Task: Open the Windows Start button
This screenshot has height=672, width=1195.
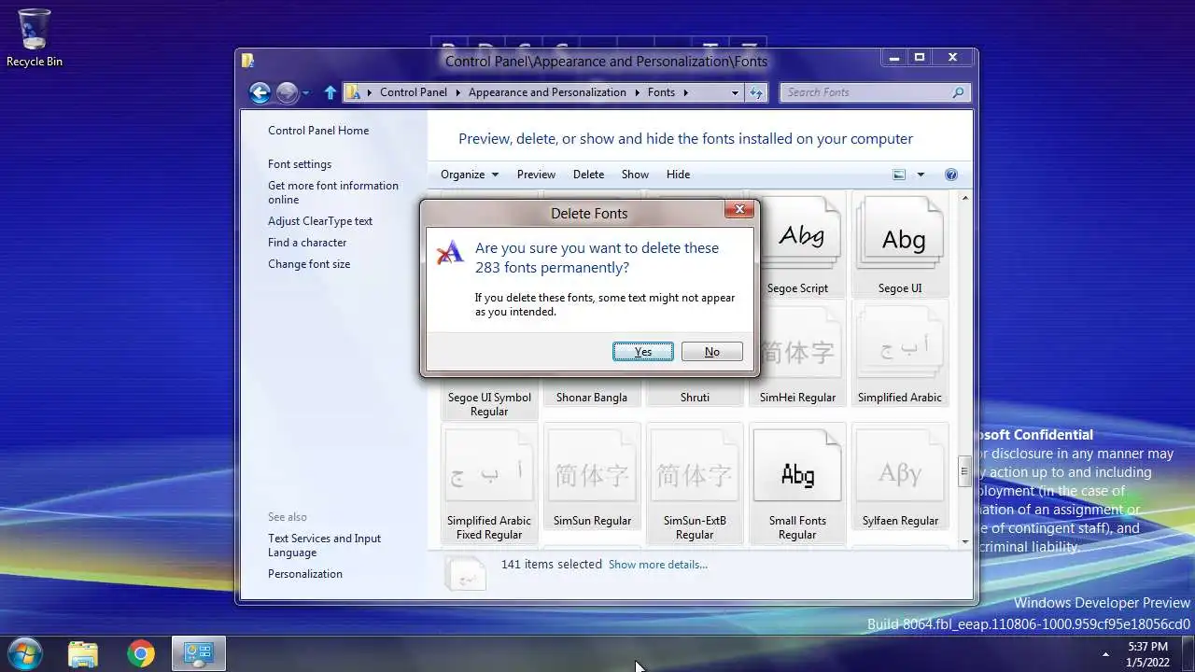Action: [24, 652]
